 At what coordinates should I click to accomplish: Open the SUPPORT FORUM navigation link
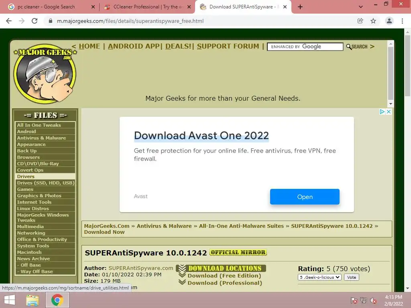click(x=228, y=47)
